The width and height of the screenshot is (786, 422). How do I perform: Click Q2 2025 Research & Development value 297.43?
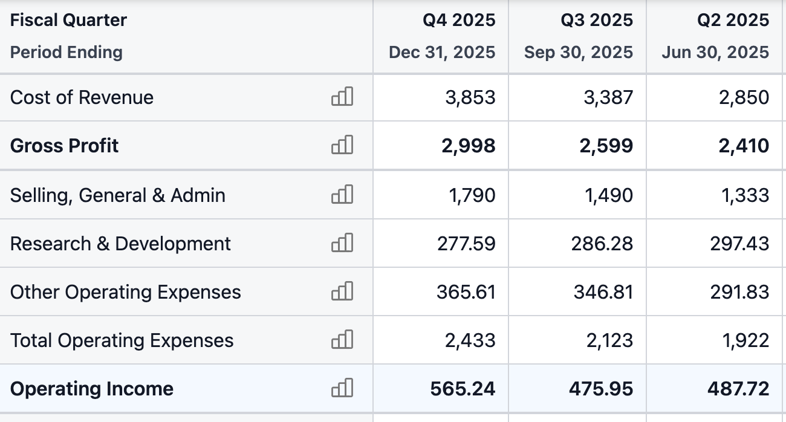pos(739,244)
